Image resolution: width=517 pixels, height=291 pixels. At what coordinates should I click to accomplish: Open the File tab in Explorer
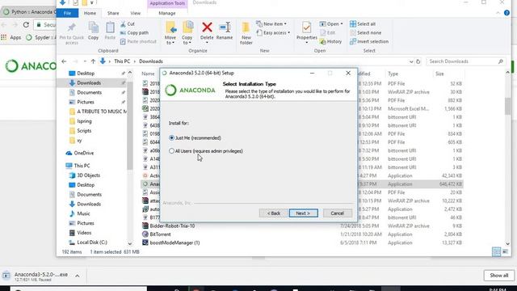[67, 13]
